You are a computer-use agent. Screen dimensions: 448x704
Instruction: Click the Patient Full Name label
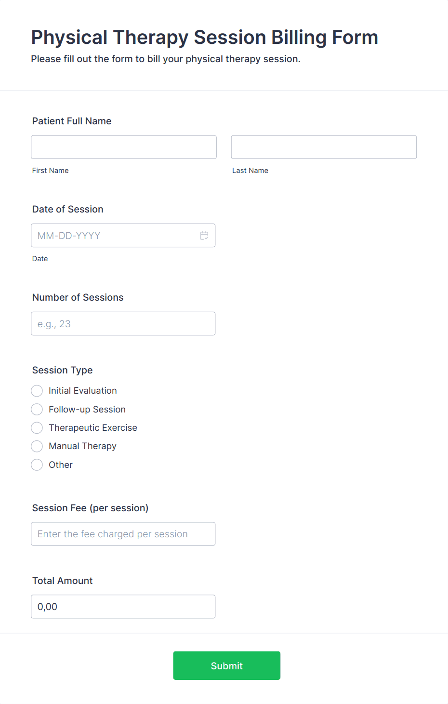pyautogui.click(x=71, y=121)
